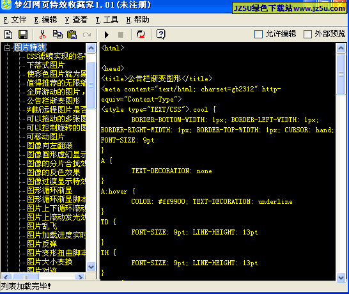Click the Cut scissors icon
Image resolution: width=349 pixels, height=294 pixels.
[42, 35]
